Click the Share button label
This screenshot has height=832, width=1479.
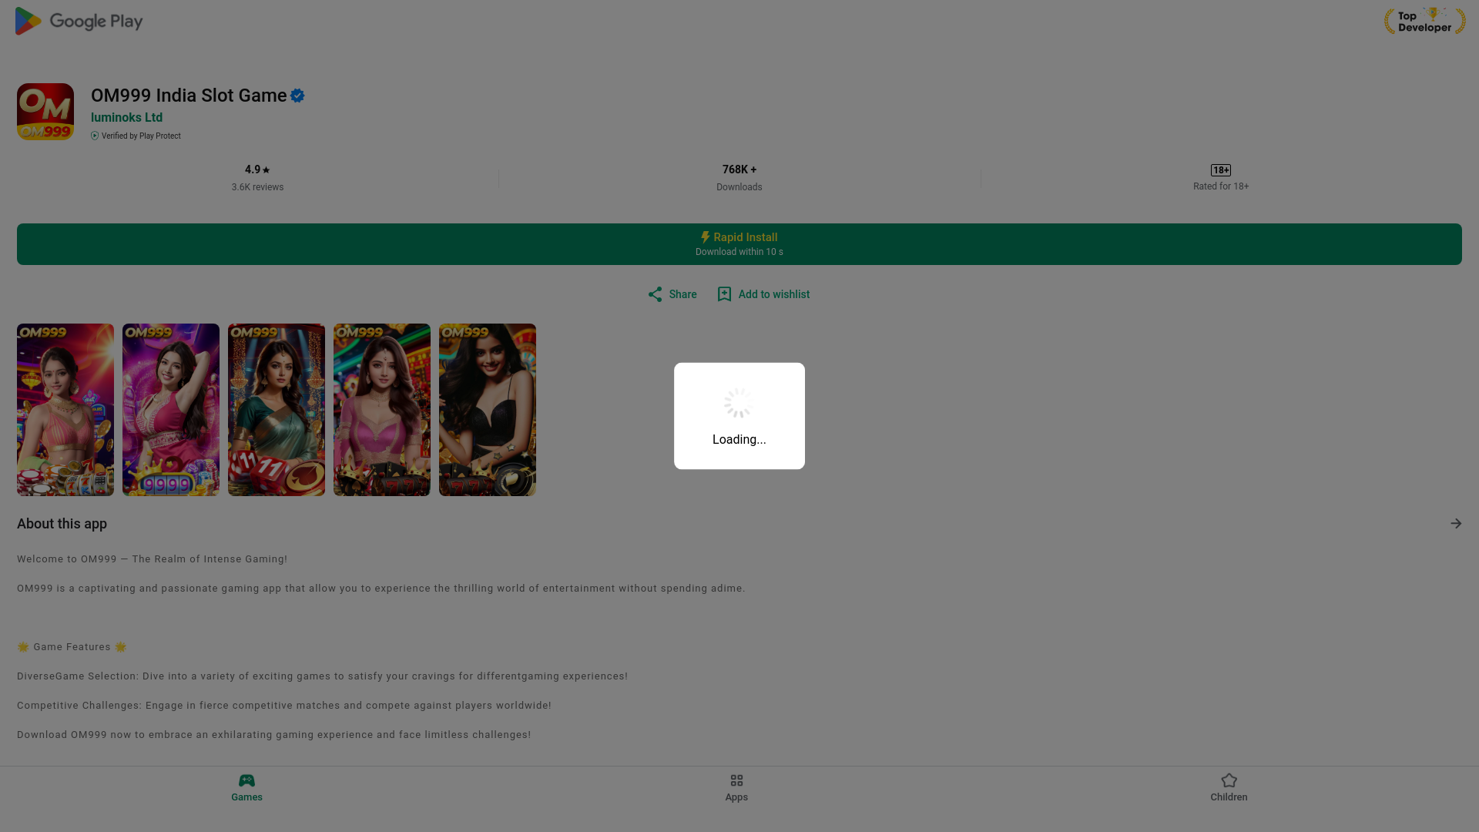tap(682, 294)
